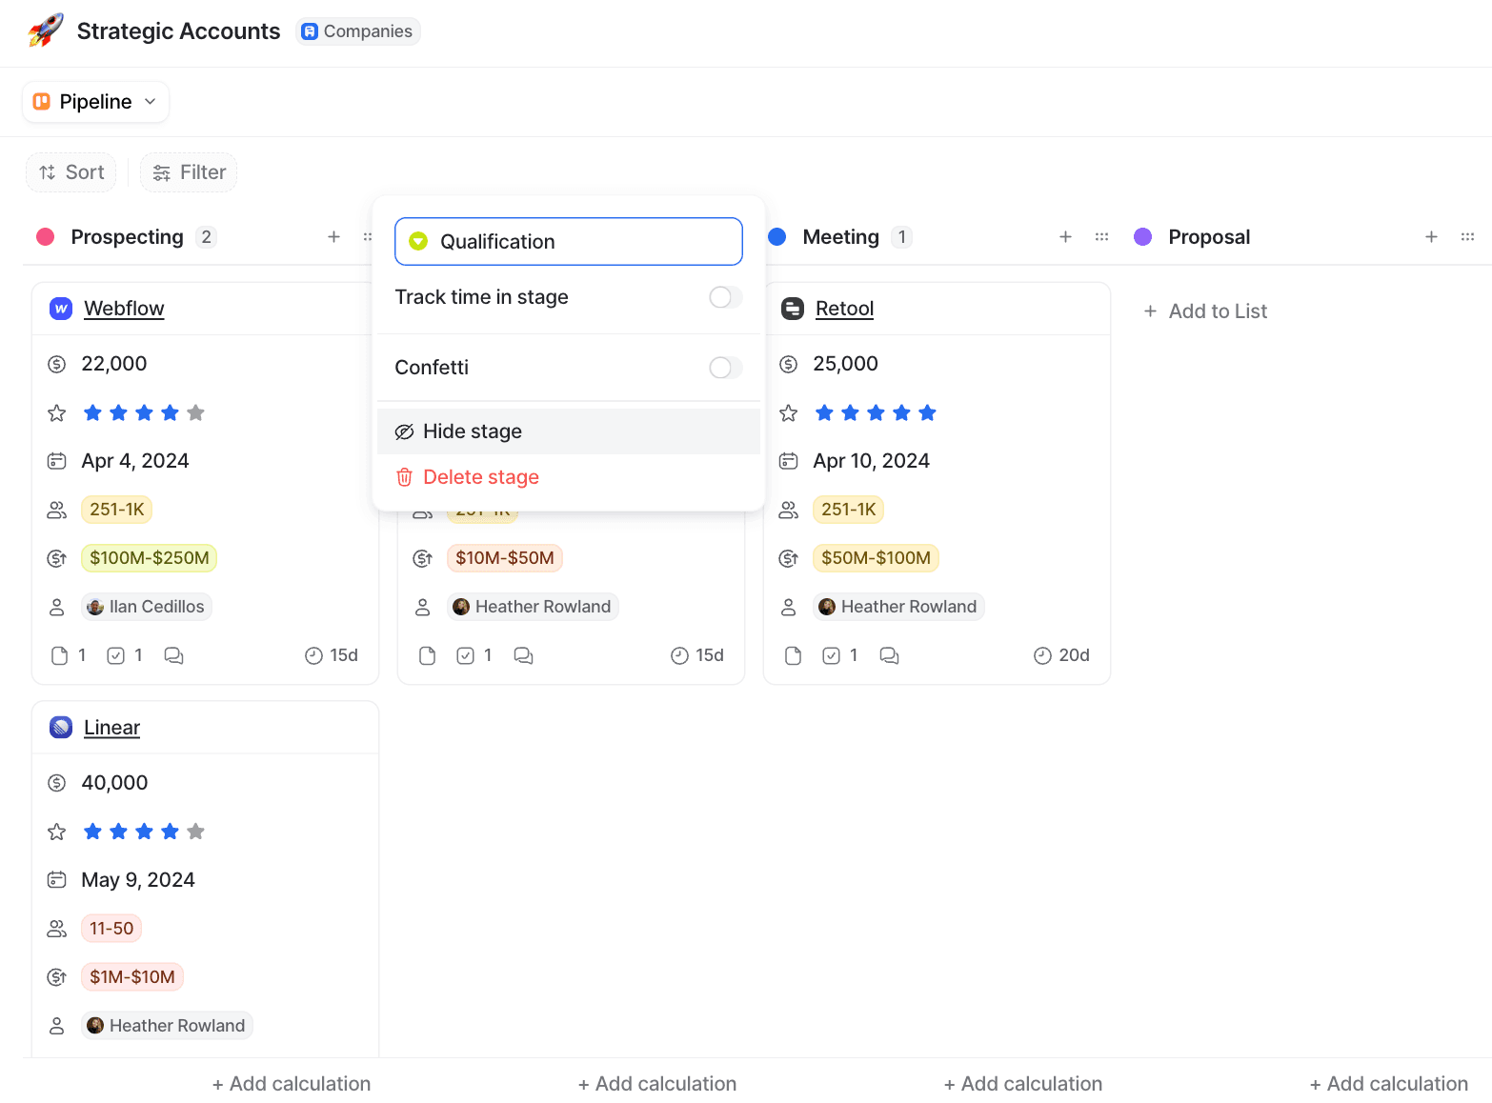Screen dimensions: 1492x1103
Task: Click the Ilan Cedillos owner chip
Action: point(147,607)
